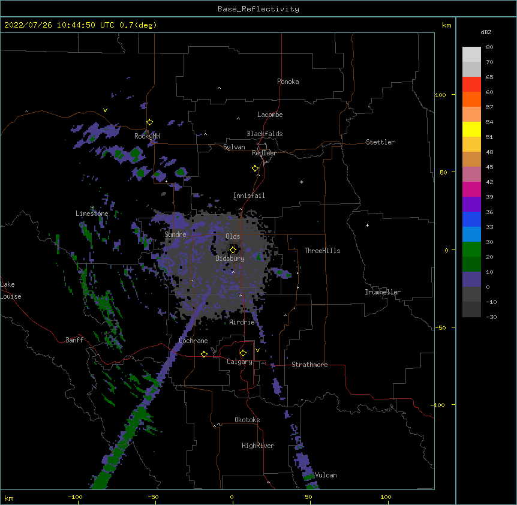The width and height of the screenshot is (517, 505).
Task: Click the bright yellow swatch in dBZ legend
Action: 471,129
